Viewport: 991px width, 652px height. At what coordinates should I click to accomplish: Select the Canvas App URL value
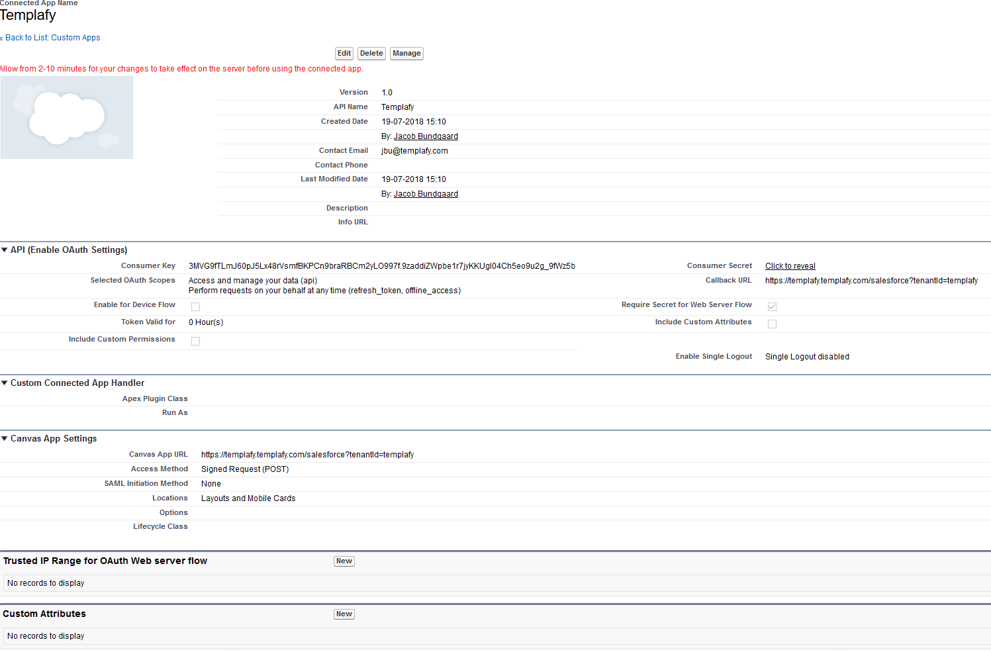coord(307,455)
